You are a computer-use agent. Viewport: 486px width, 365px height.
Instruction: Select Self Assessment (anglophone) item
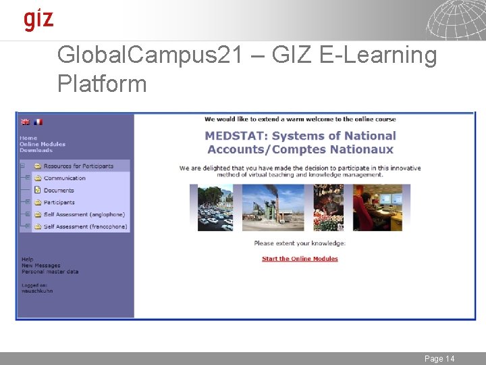84,214
